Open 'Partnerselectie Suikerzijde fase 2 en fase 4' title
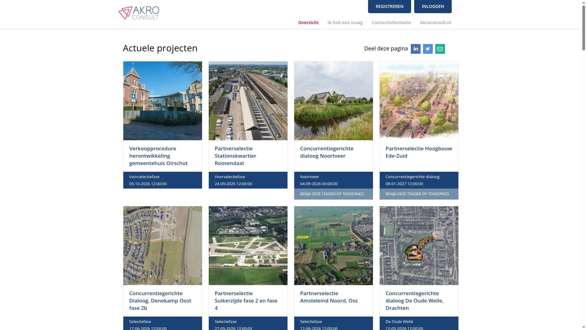586x330 pixels. pyautogui.click(x=246, y=301)
